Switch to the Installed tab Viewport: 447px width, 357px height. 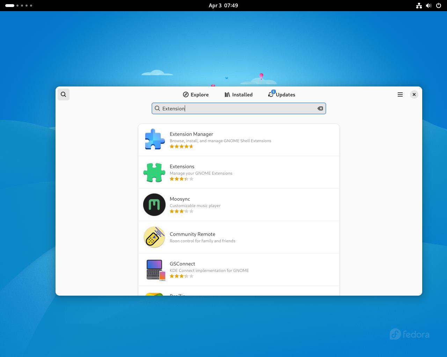tap(239, 94)
